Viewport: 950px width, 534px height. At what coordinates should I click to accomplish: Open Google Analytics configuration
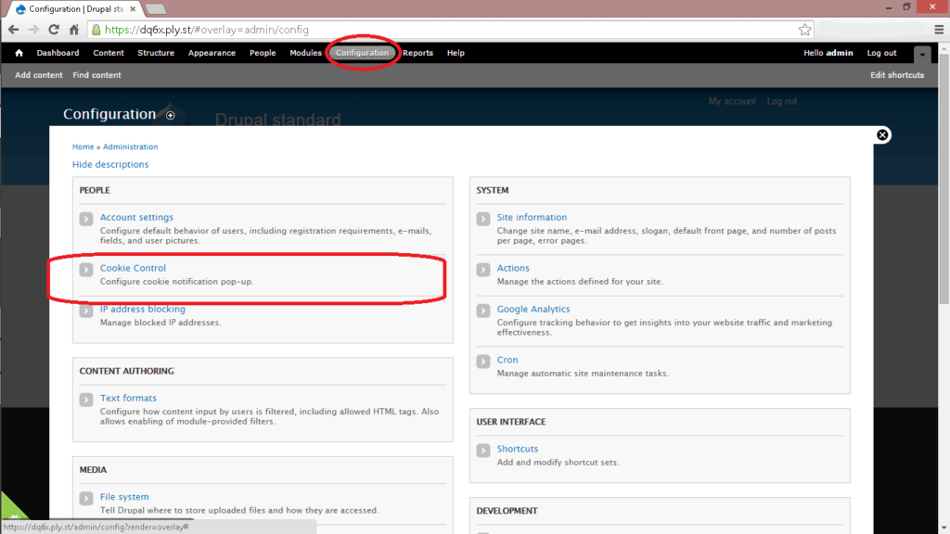point(533,309)
